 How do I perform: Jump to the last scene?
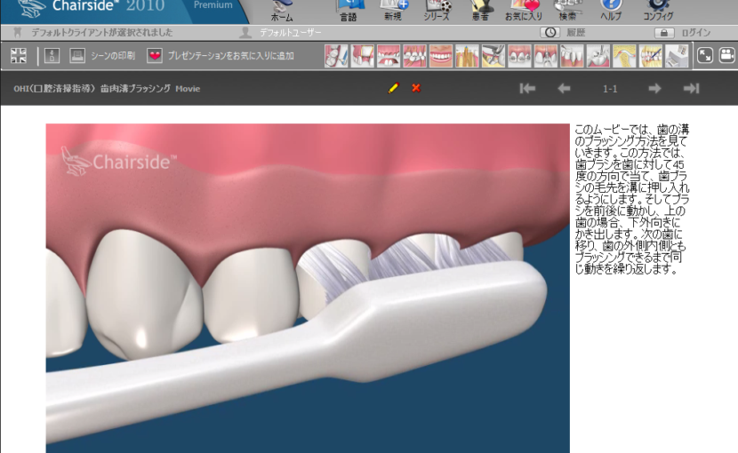[692, 89]
